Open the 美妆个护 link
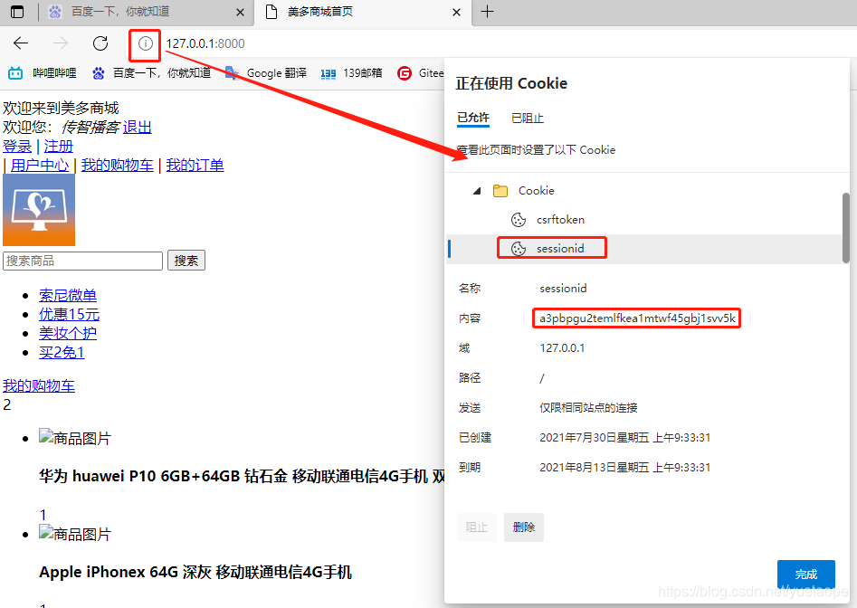The height and width of the screenshot is (608, 857). click(x=68, y=333)
